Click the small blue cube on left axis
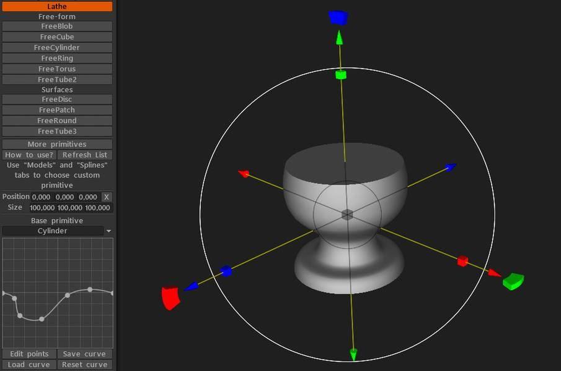Viewport: 561px width, 371px height. coord(226,271)
